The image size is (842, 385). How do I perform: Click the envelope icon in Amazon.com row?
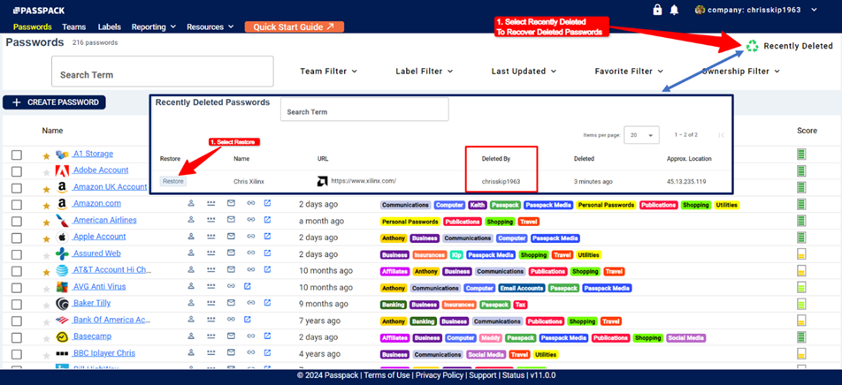(231, 203)
